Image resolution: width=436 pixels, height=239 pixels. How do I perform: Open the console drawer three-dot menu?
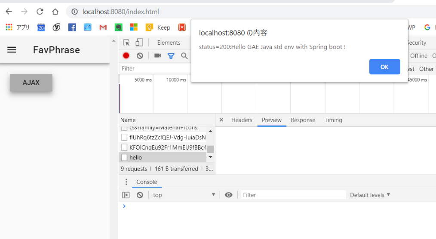tap(126, 182)
